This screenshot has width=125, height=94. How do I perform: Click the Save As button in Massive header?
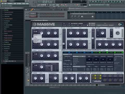point(93,25)
